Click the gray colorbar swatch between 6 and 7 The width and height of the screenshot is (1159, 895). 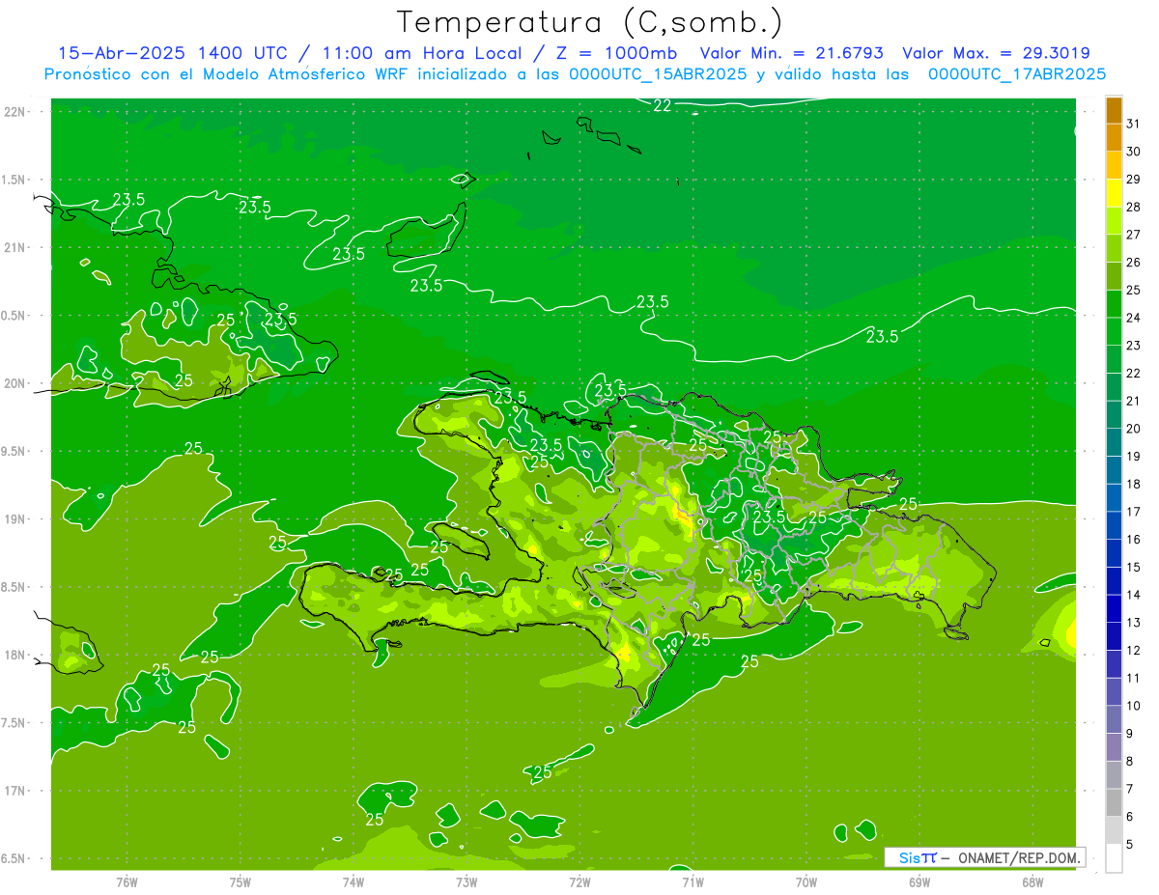pos(1114,803)
